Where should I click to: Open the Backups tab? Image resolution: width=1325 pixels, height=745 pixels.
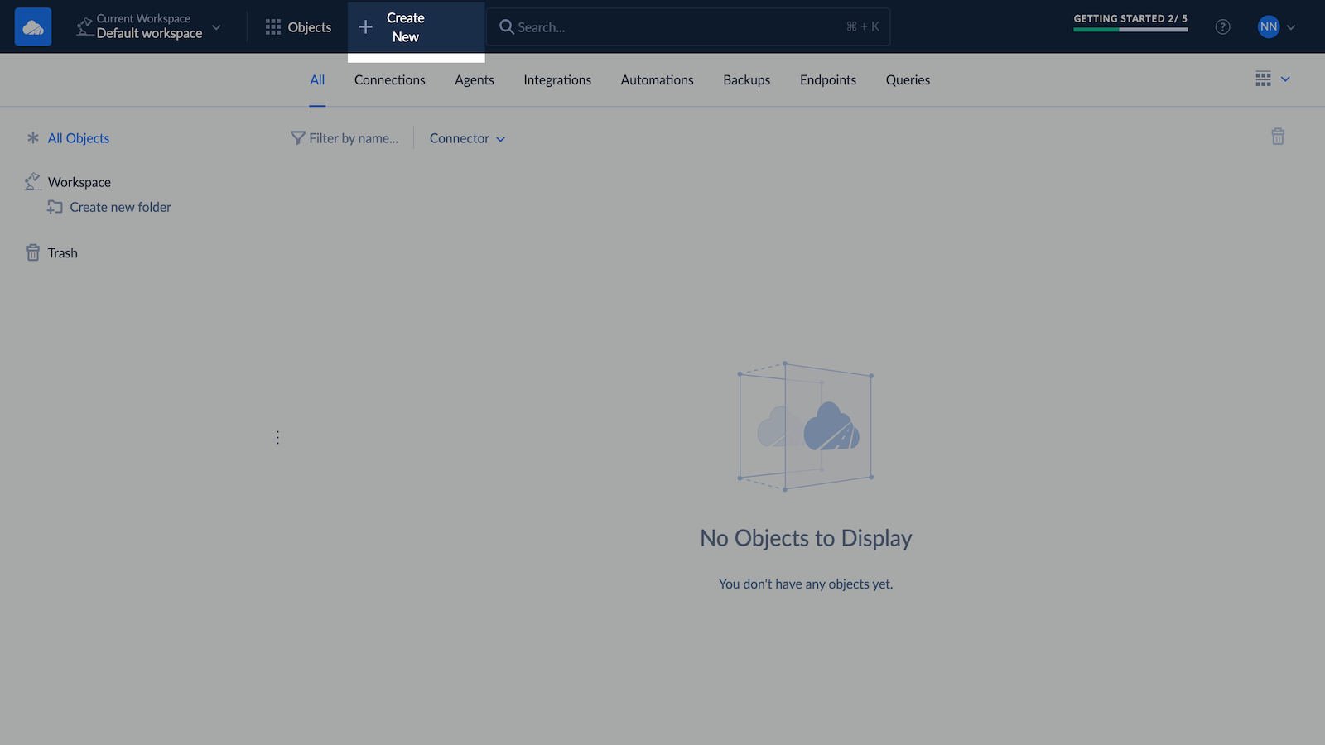click(746, 80)
